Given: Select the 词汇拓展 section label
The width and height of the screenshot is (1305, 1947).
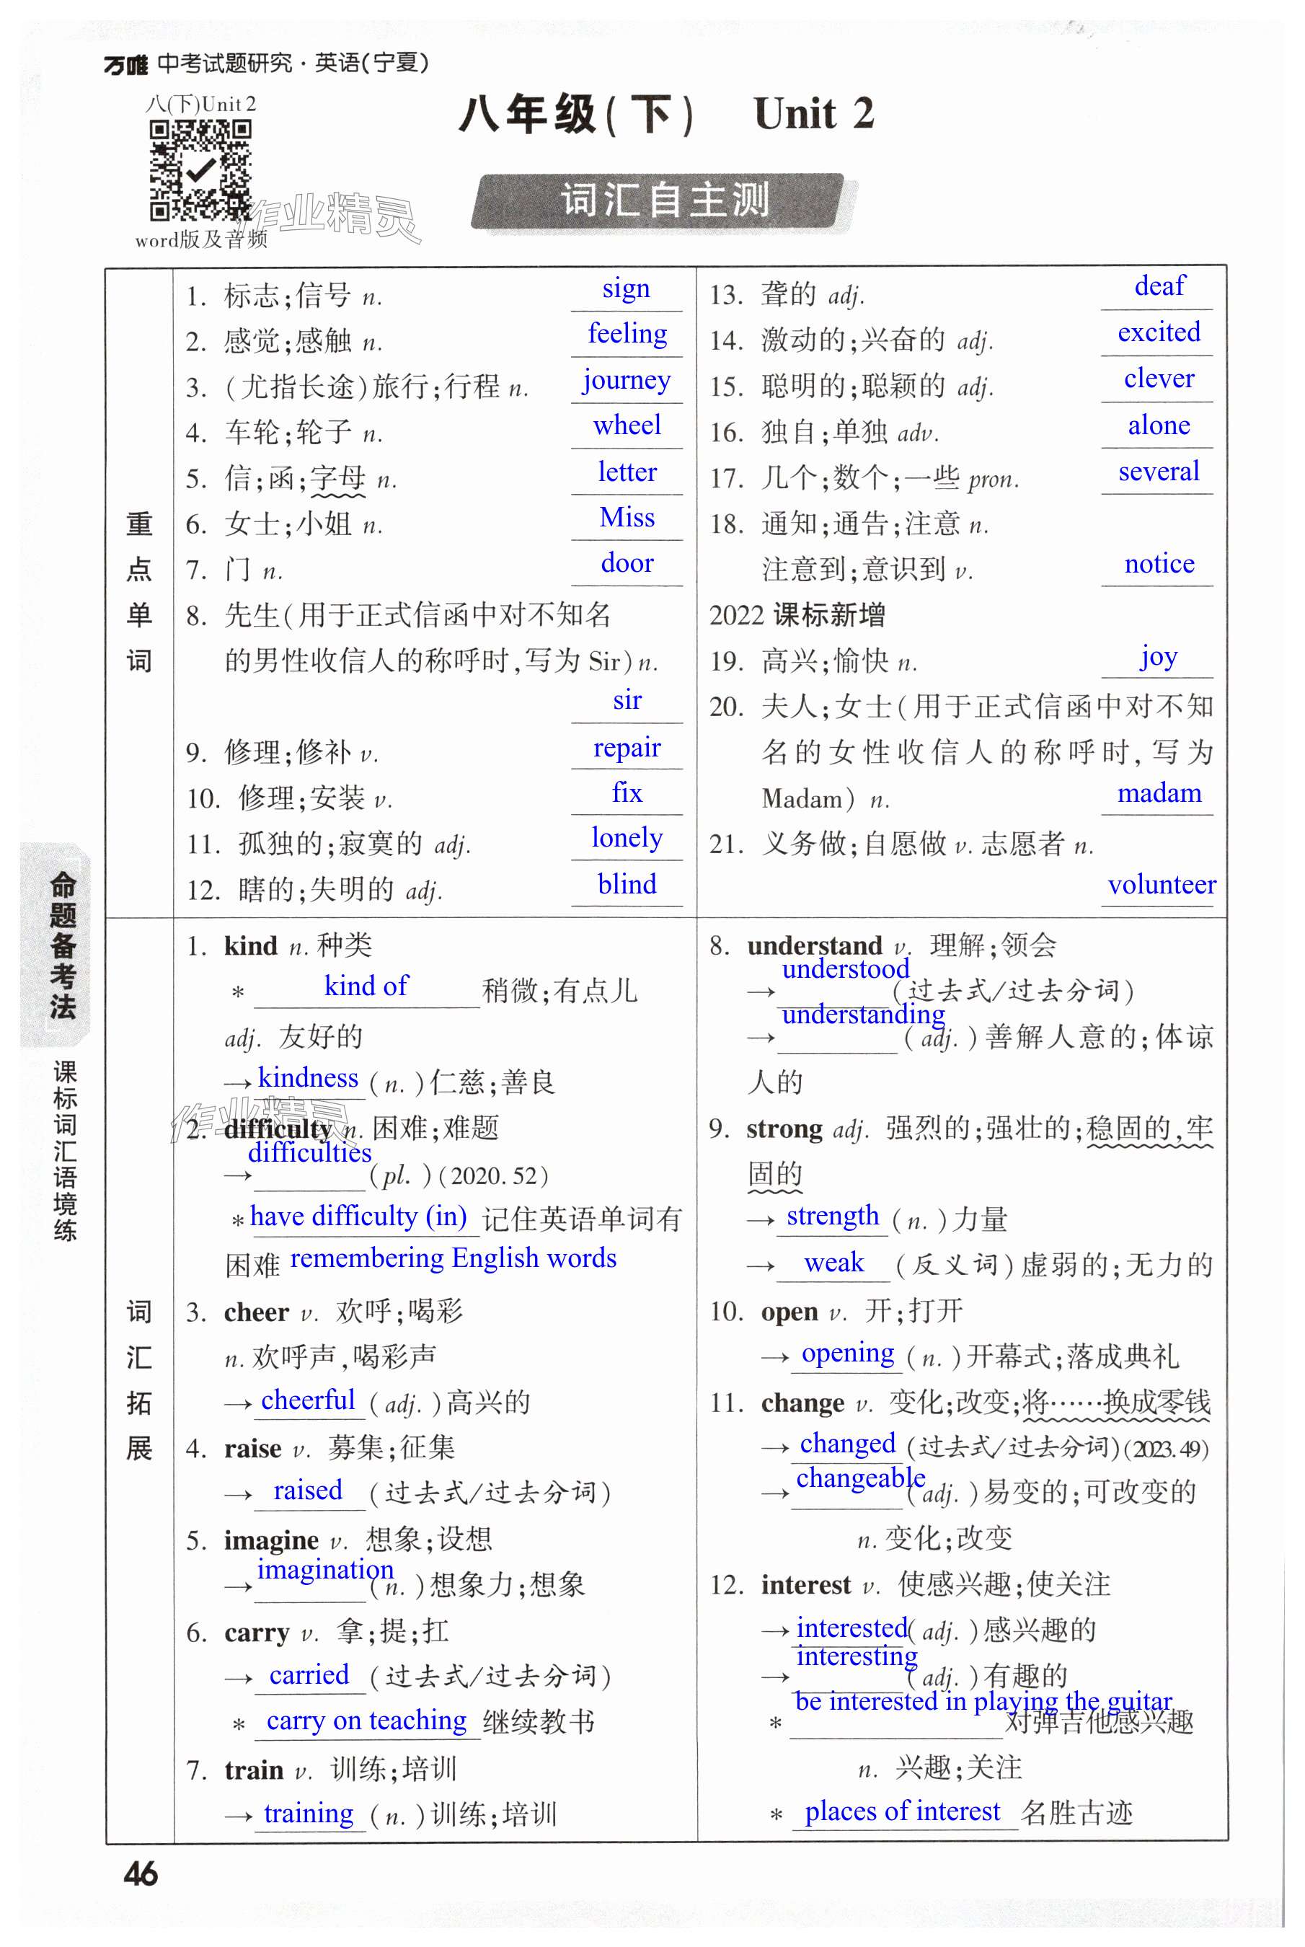Looking at the screenshot, I should (139, 1379).
